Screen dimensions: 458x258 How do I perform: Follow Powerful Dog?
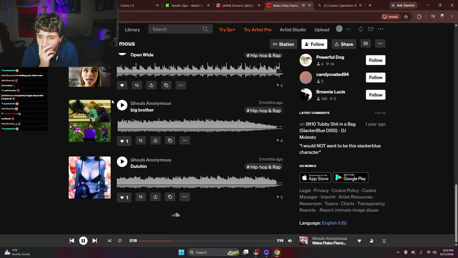(376, 60)
